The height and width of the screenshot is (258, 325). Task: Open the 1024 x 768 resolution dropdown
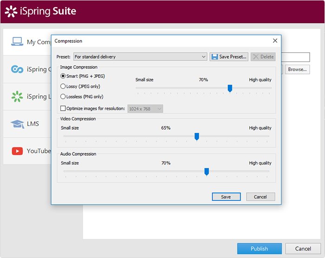click(x=145, y=109)
